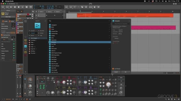Click the Humanize Chance knob
181x101 pixels.
point(30,79)
